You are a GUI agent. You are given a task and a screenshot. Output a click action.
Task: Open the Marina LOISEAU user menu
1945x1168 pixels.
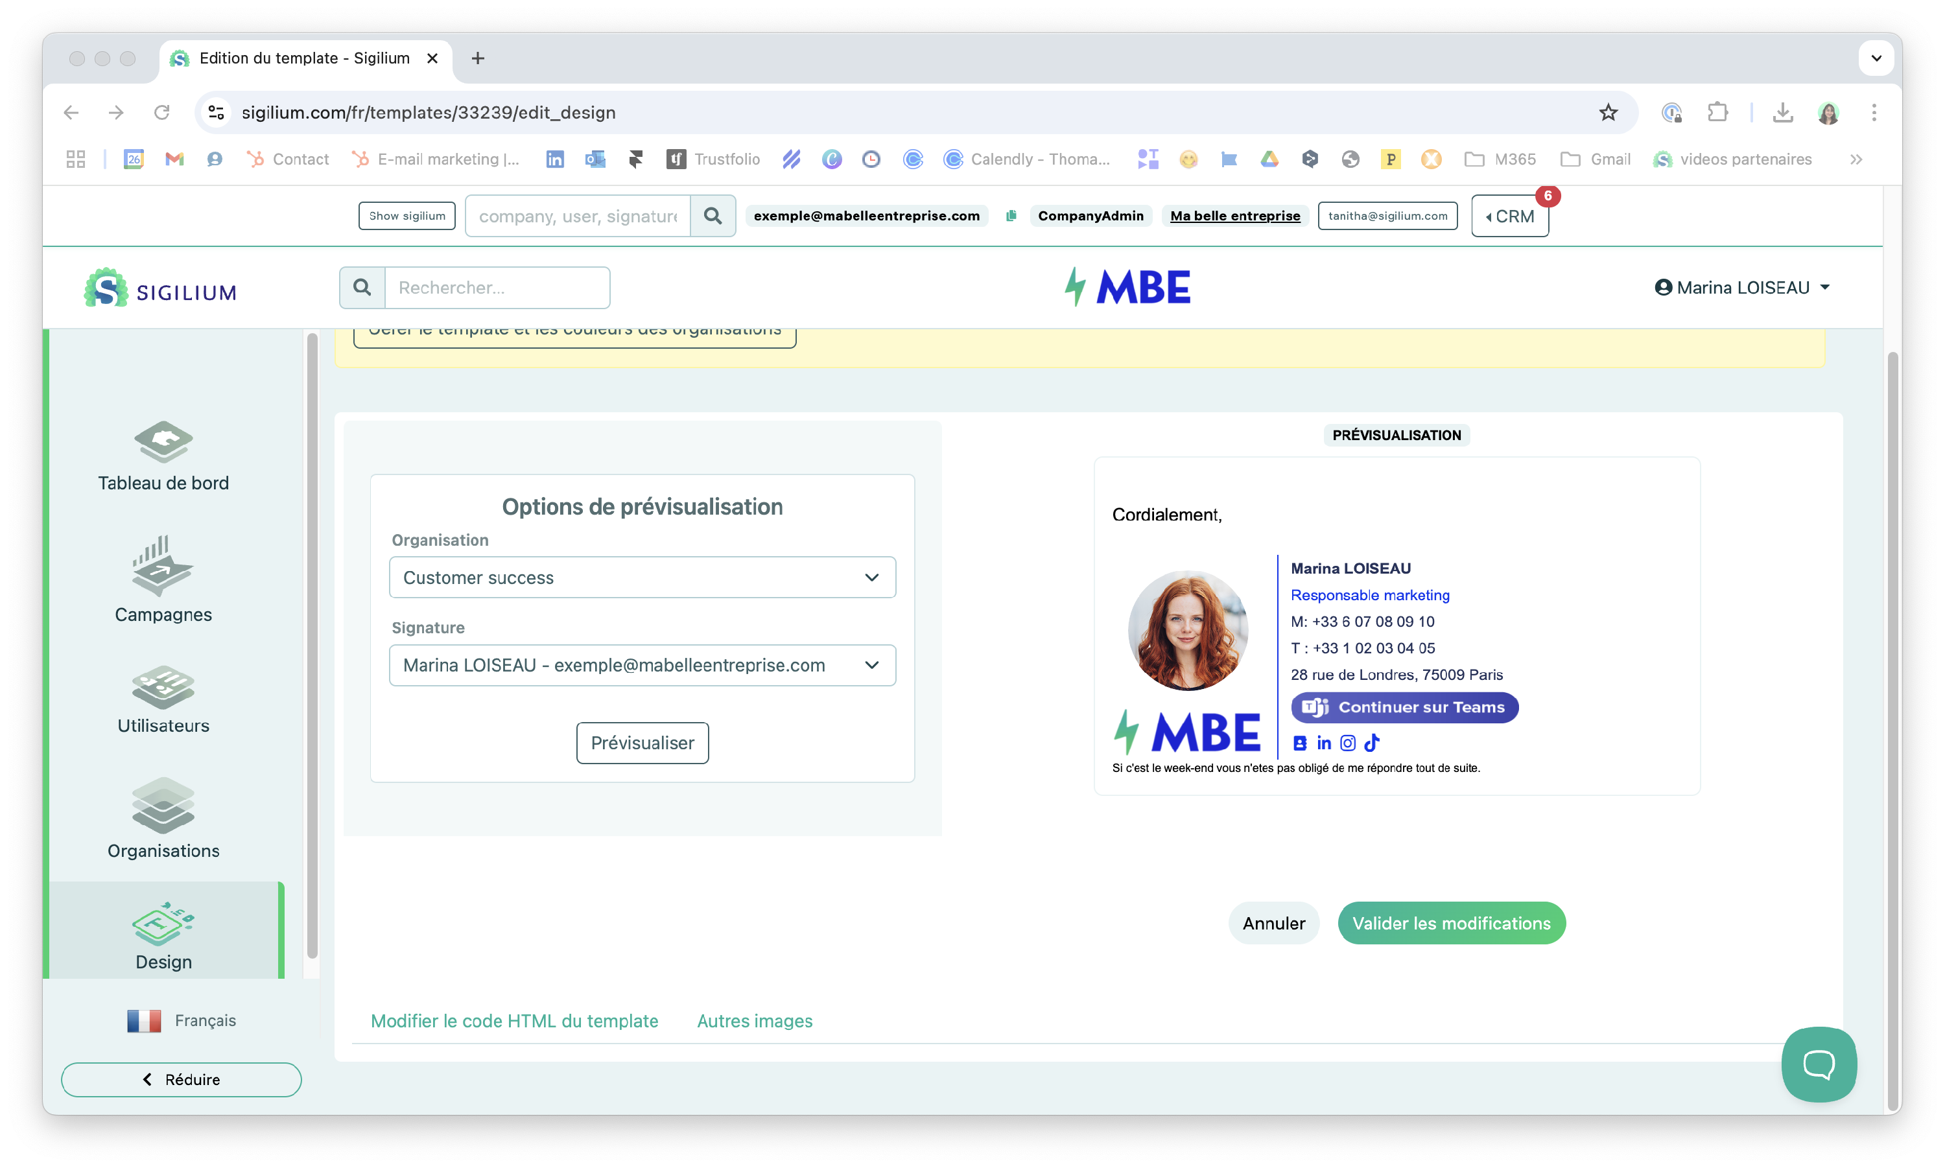click(1742, 288)
